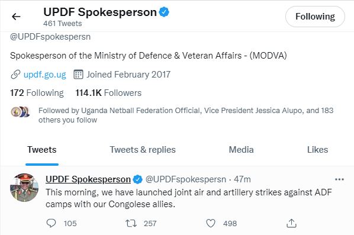Open the Media tab
354x235 pixels.
pyautogui.click(x=241, y=150)
